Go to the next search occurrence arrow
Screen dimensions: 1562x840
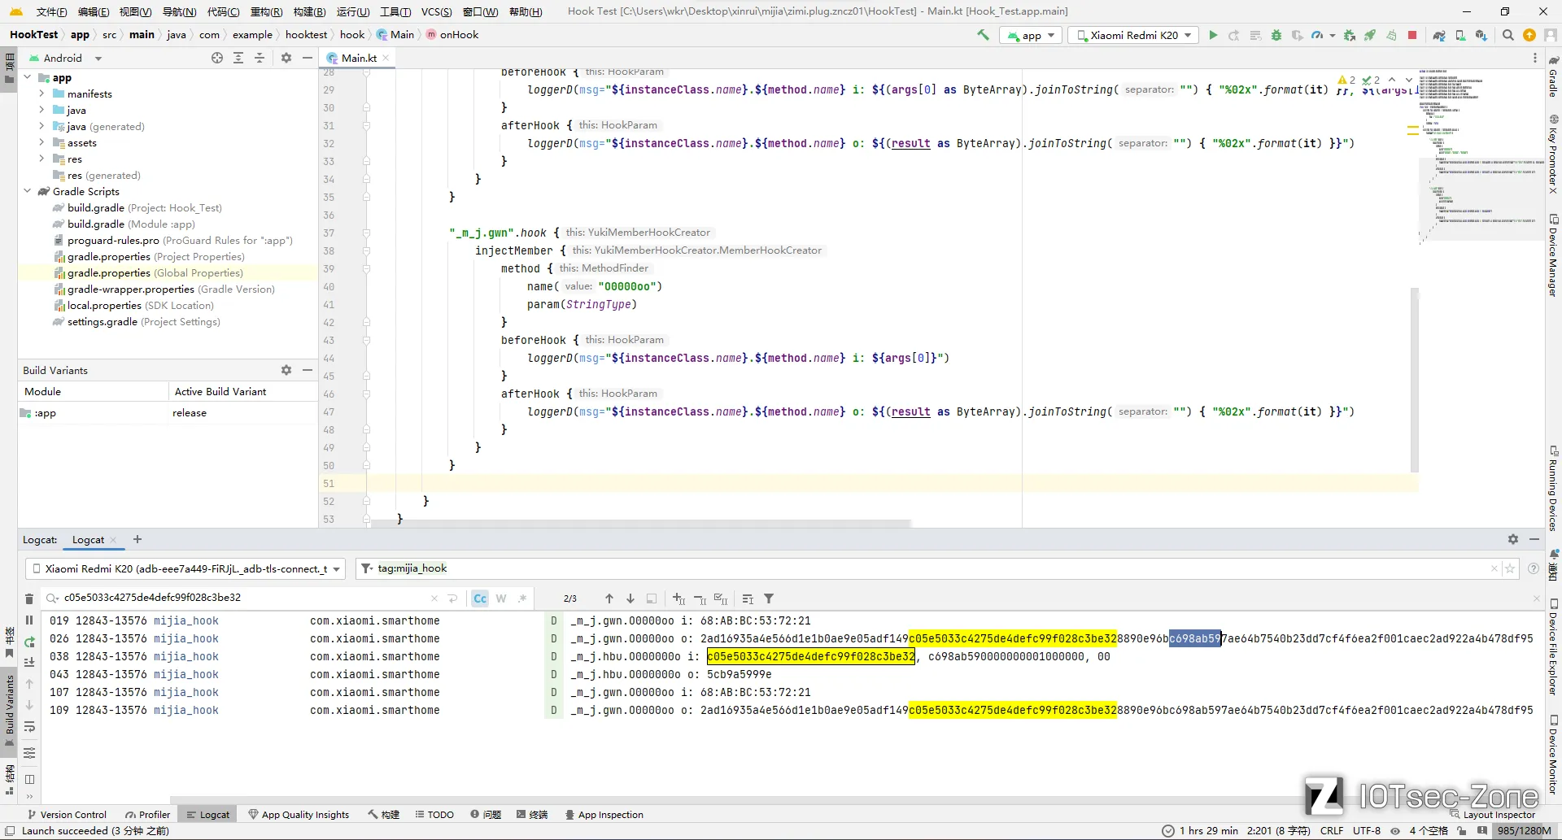click(630, 598)
